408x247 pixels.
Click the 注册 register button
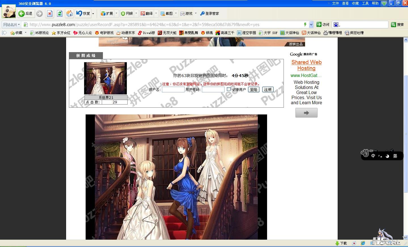click(x=268, y=90)
